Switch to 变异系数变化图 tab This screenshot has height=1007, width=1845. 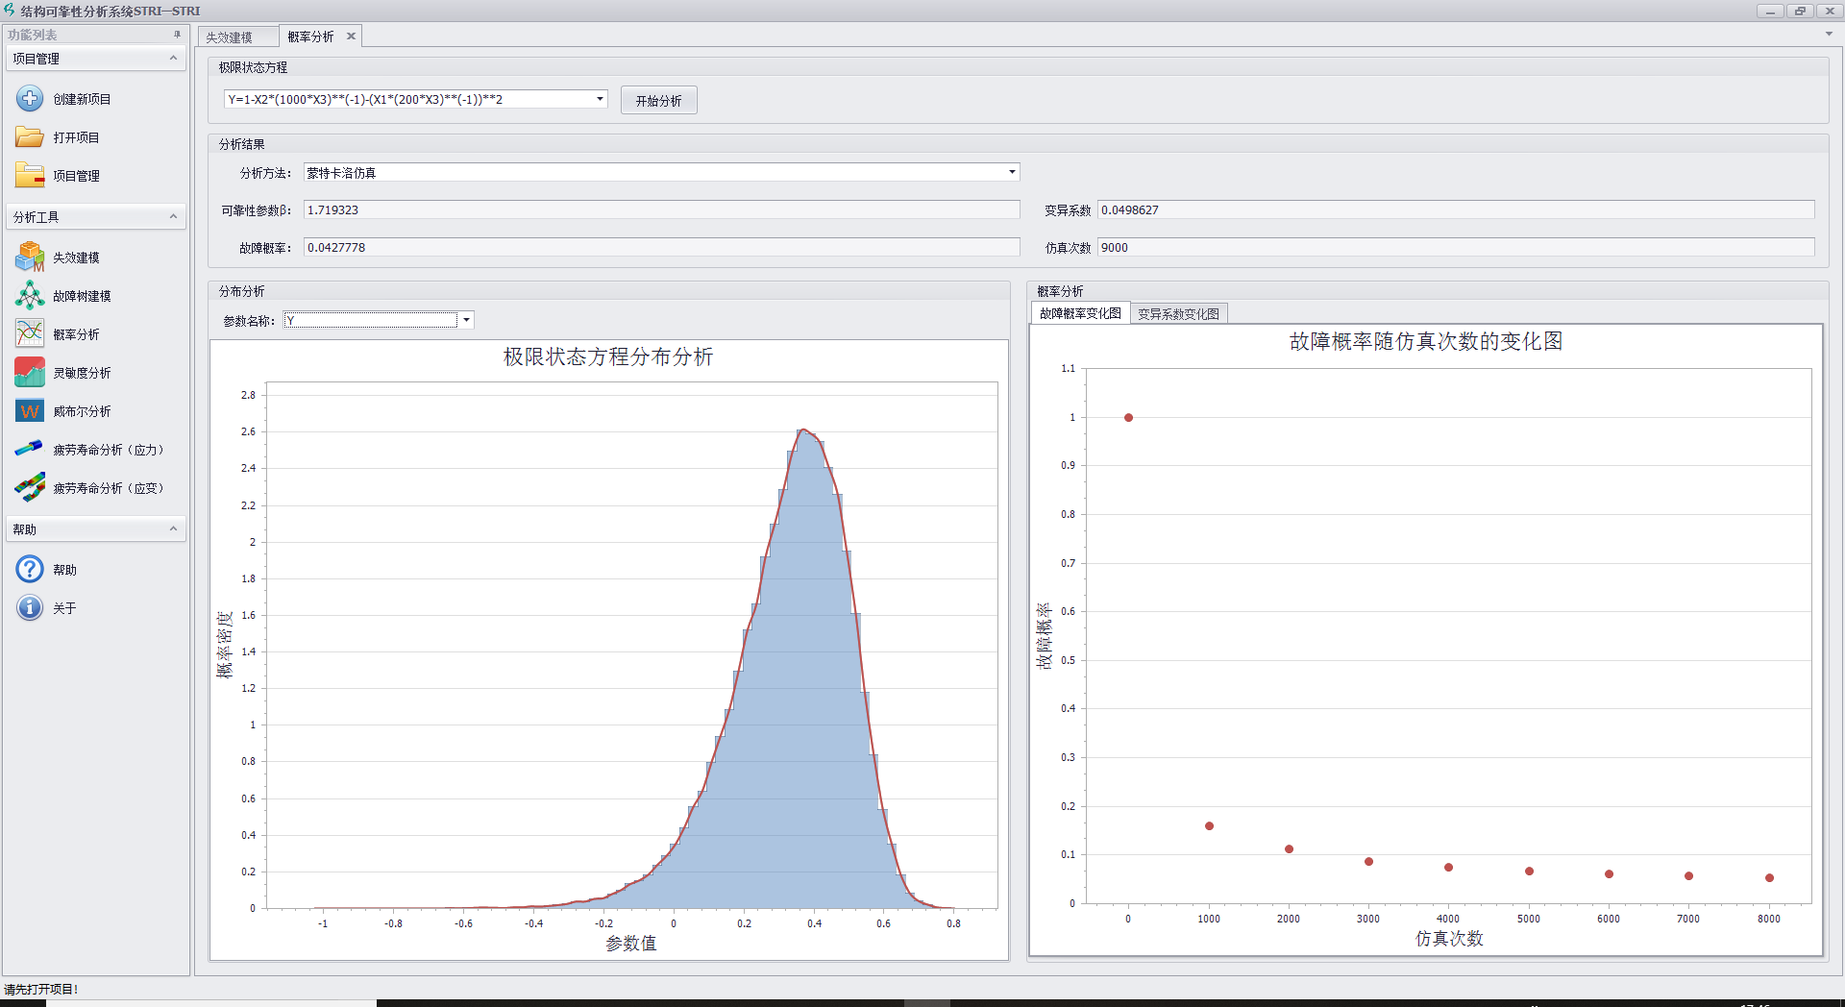[1178, 314]
